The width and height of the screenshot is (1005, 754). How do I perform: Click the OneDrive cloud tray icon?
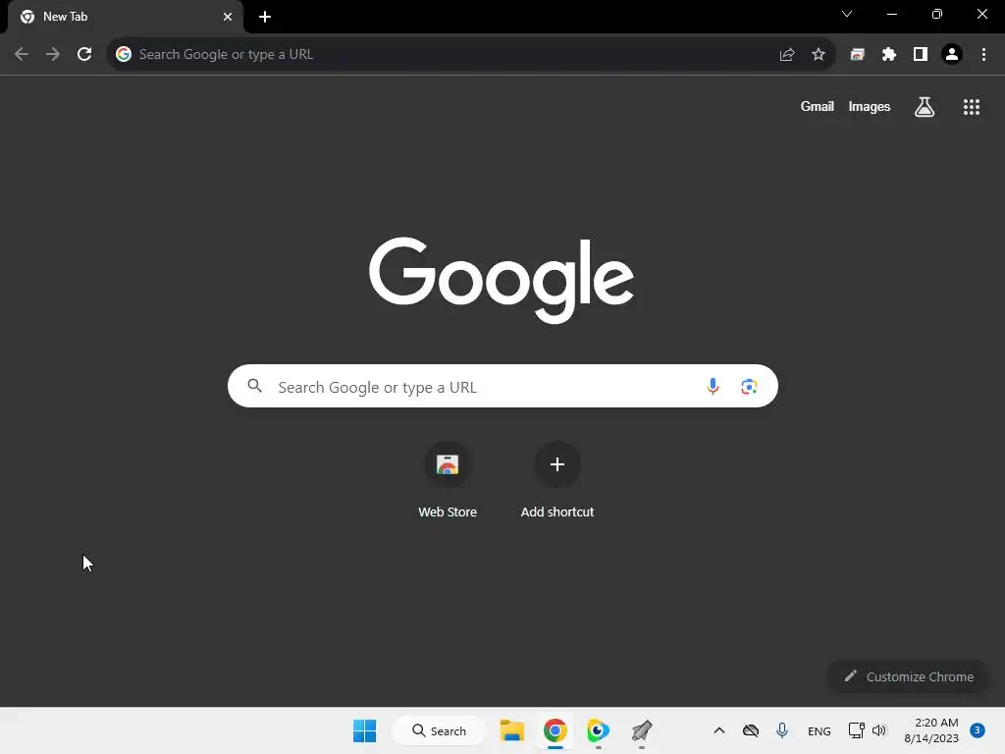[x=751, y=730]
